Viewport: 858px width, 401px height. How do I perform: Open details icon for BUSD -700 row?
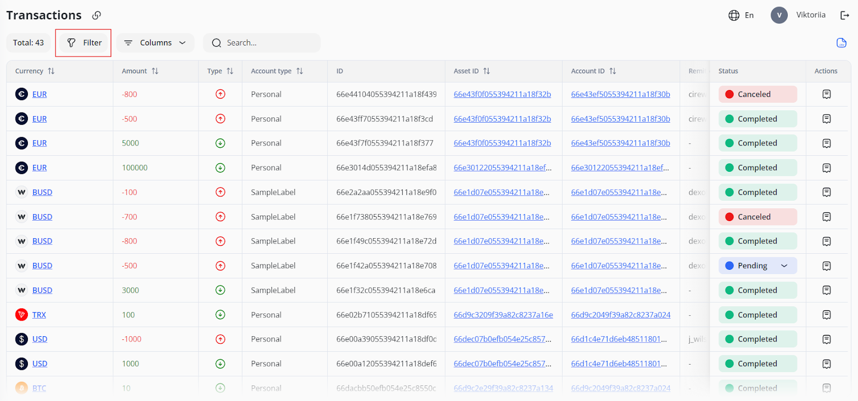(x=826, y=217)
